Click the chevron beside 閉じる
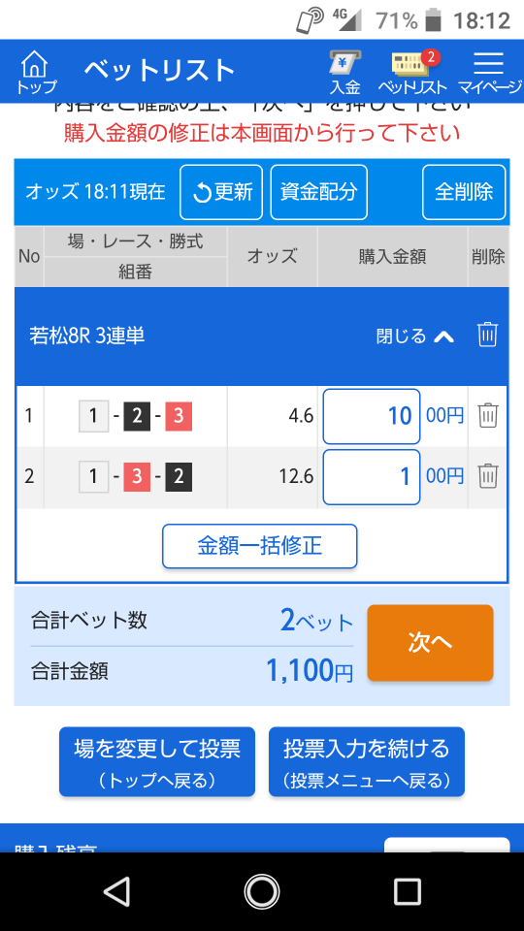 (x=443, y=337)
